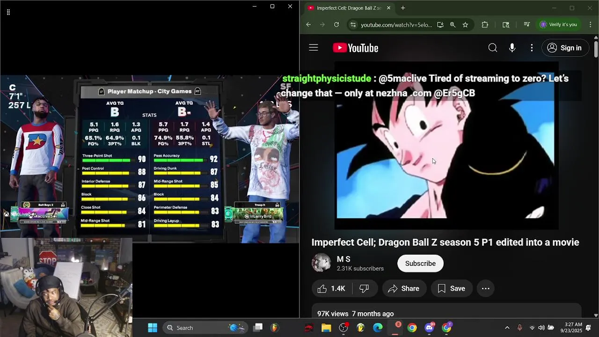
Task: Click the Post Control 88 stat bar
Action: [x=114, y=171]
